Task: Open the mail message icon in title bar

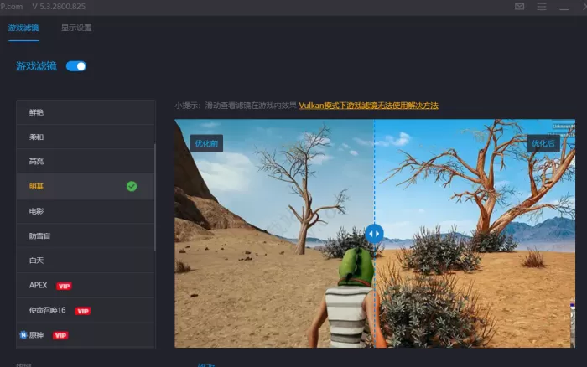Action: [519, 7]
